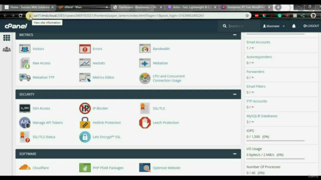321x180 pixels.
Task: Open the Webalizer icon
Action: [145, 63]
